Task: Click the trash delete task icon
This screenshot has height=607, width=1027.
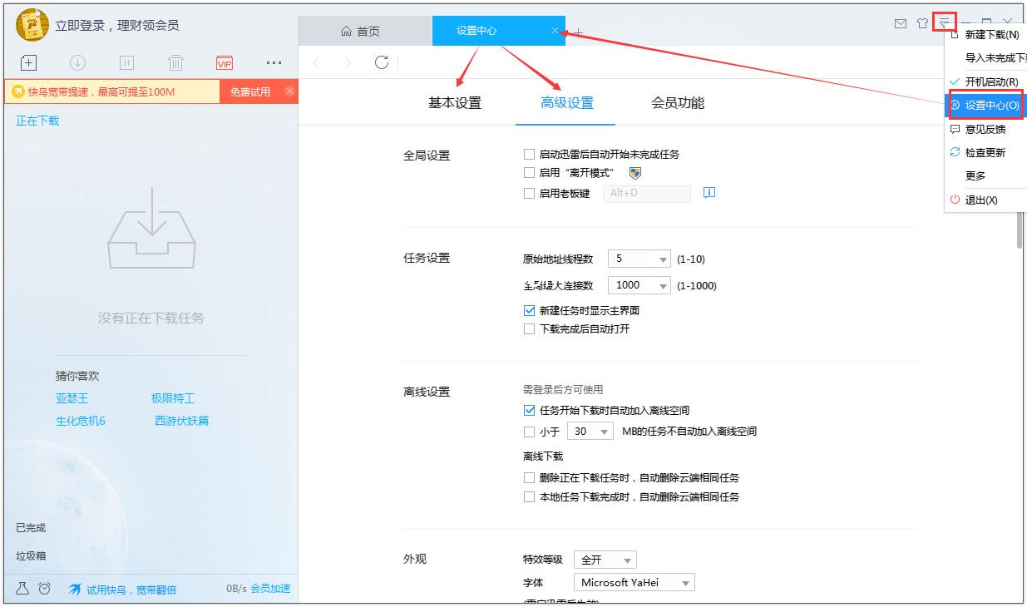Action: click(x=175, y=63)
